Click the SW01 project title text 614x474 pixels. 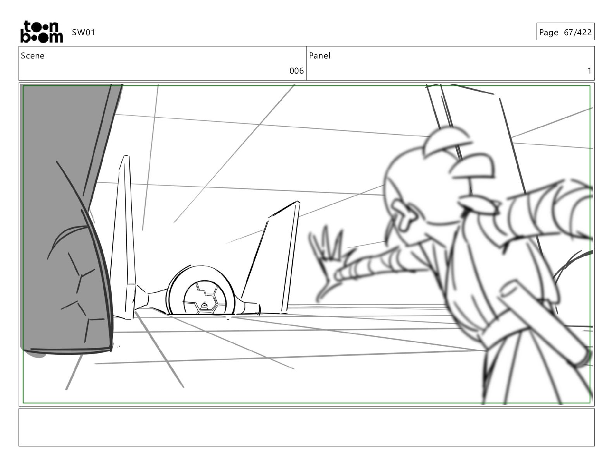pyautogui.click(x=83, y=33)
